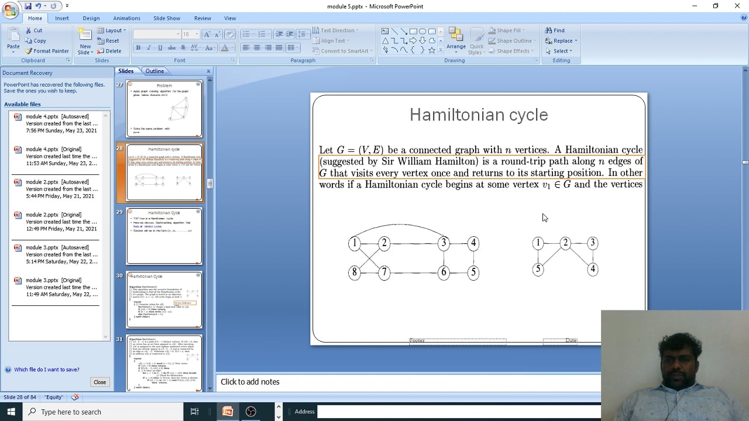The height and width of the screenshot is (421, 749).
Task: Open the Insert ribbon tab
Action: (x=62, y=18)
